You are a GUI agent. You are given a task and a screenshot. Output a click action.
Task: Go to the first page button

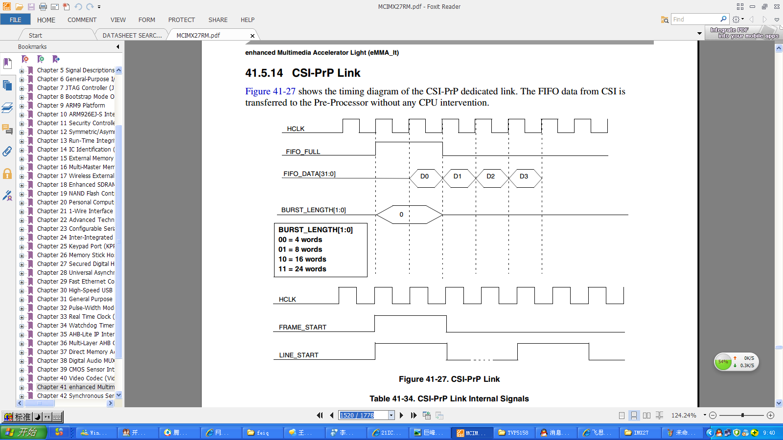tap(320, 415)
